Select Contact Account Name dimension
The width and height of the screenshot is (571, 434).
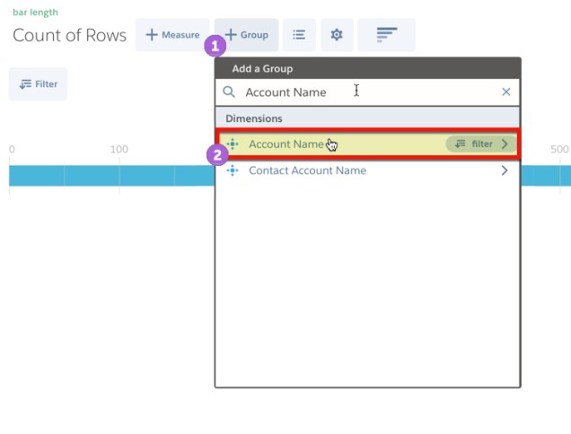(x=307, y=170)
